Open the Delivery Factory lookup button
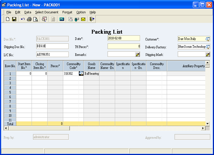The height and width of the screenshot is (155, 214). click(x=208, y=47)
